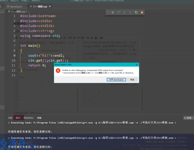This screenshot has width=194, height=150.
Task: Open the 调试控制台 panel tab
Action: click(29, 118)
